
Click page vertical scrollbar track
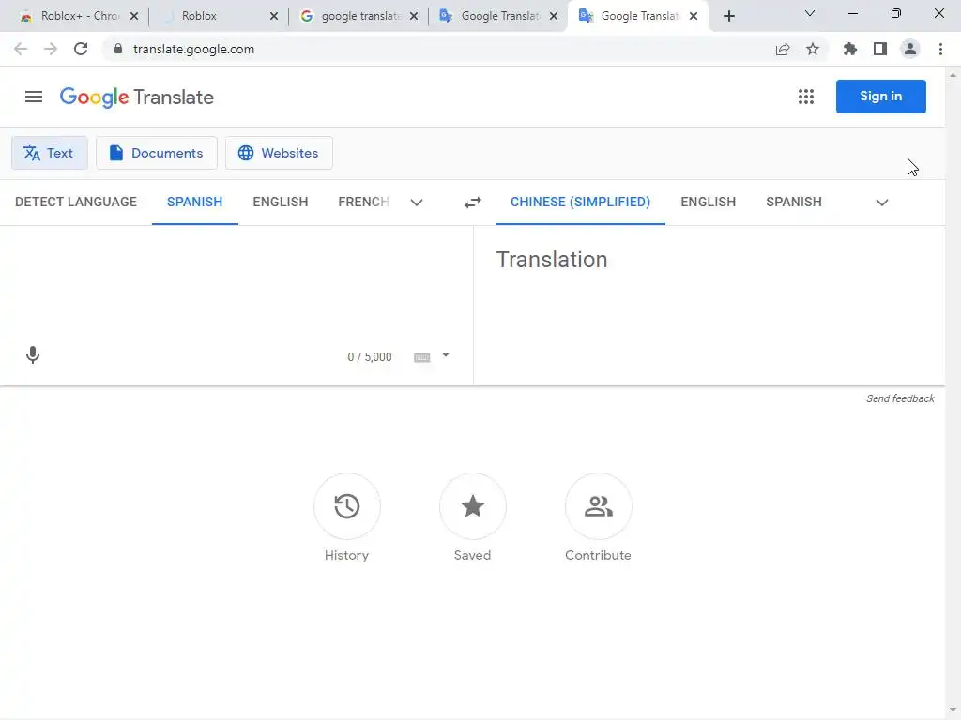(953, 392)
